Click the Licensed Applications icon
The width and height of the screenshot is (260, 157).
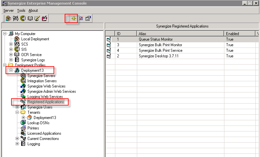point(23,133)
